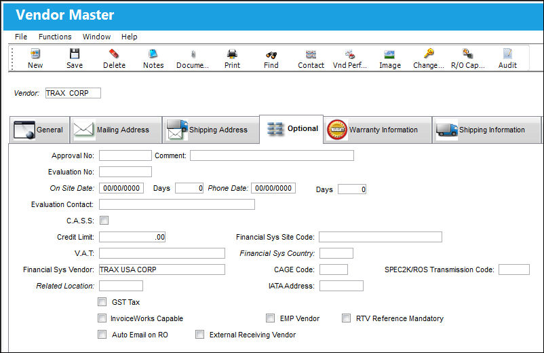Save the vendor record

[75, 58]
